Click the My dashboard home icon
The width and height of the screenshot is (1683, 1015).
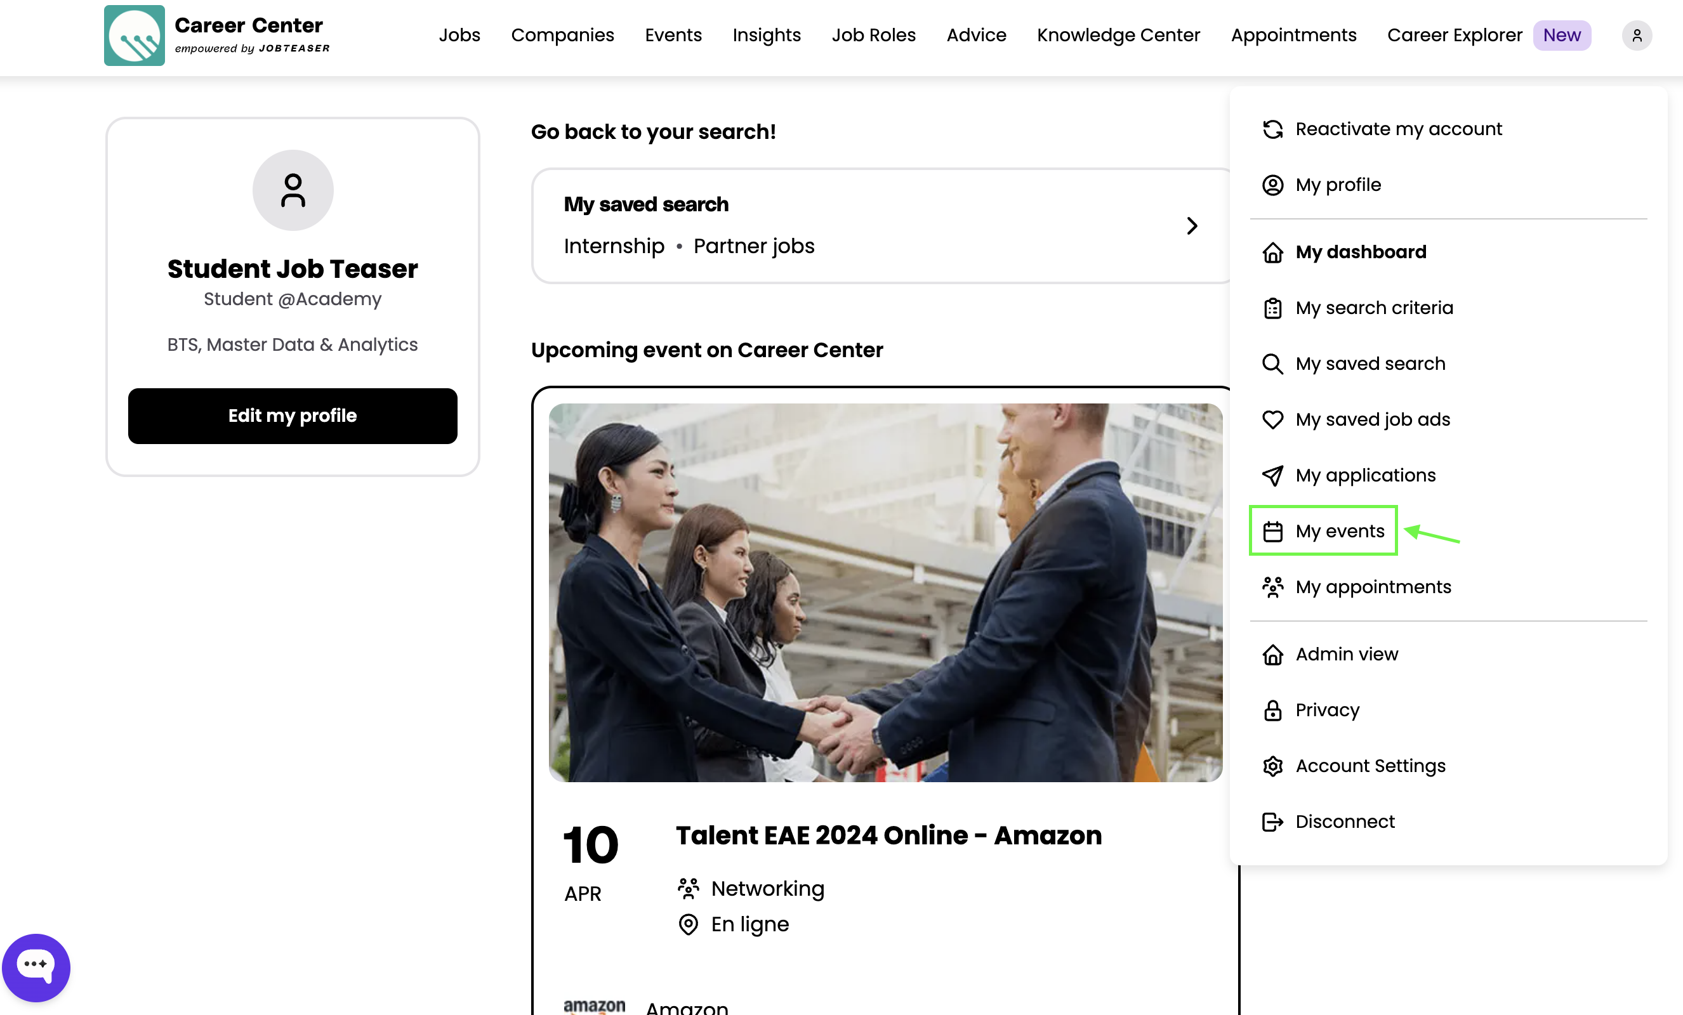pyautogui.click(x=1272, y=252)
